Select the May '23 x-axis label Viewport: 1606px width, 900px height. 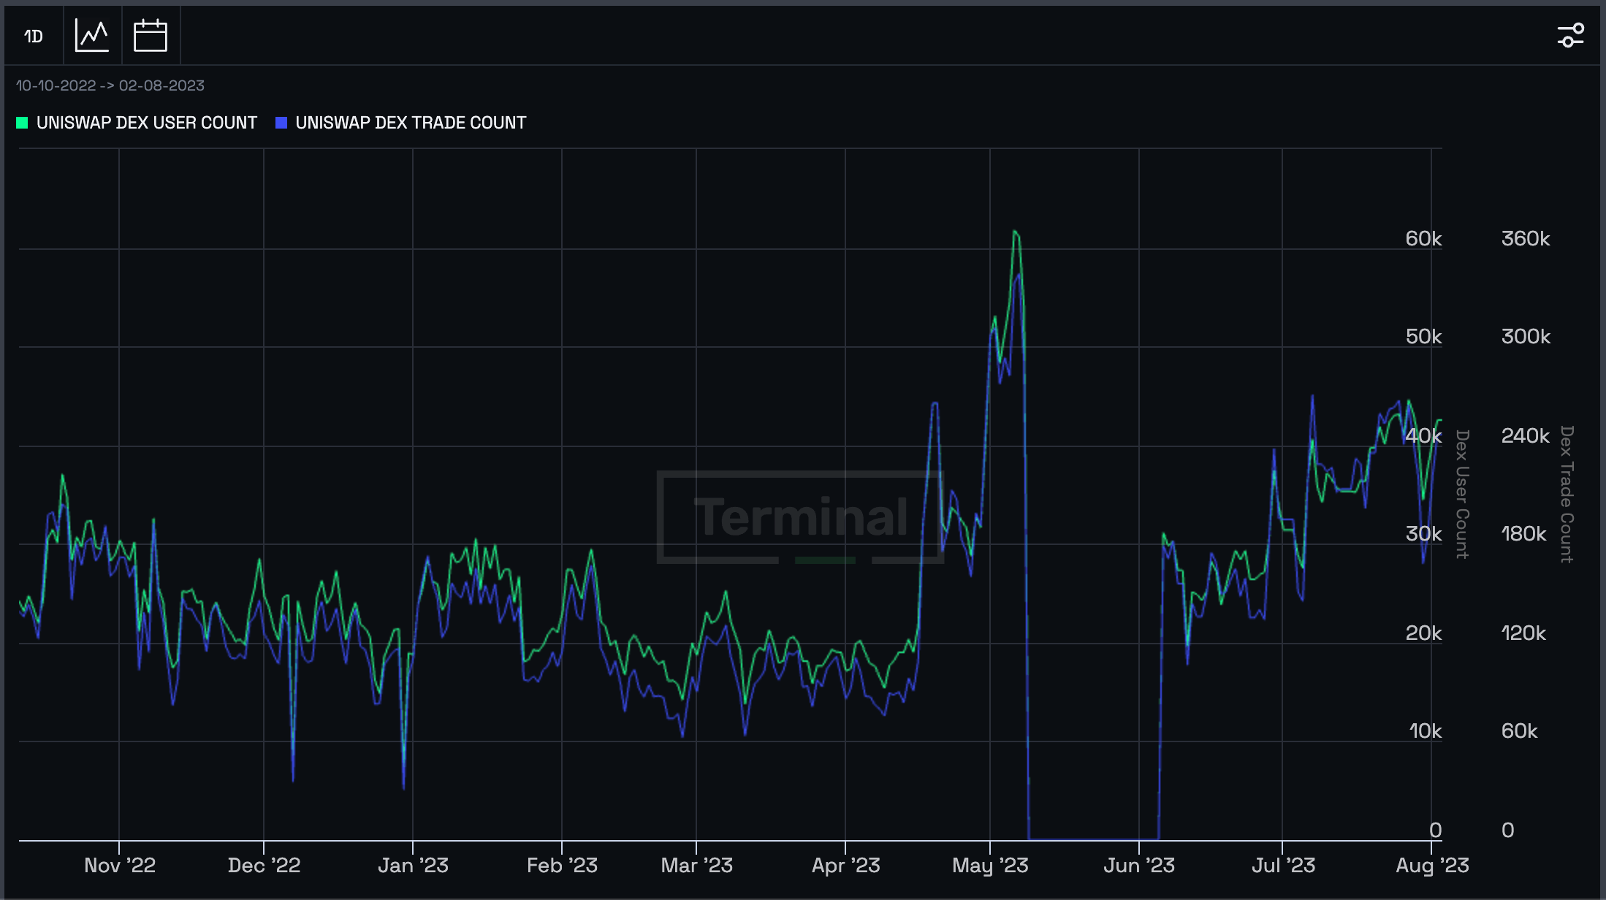[991, 866]
